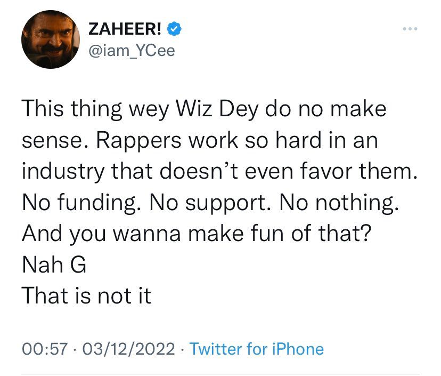The height and width of the screenshot is (376, 441).
Task: Click the 'Nah G' line
Action: pyautogui.click(x=54, y=265)
